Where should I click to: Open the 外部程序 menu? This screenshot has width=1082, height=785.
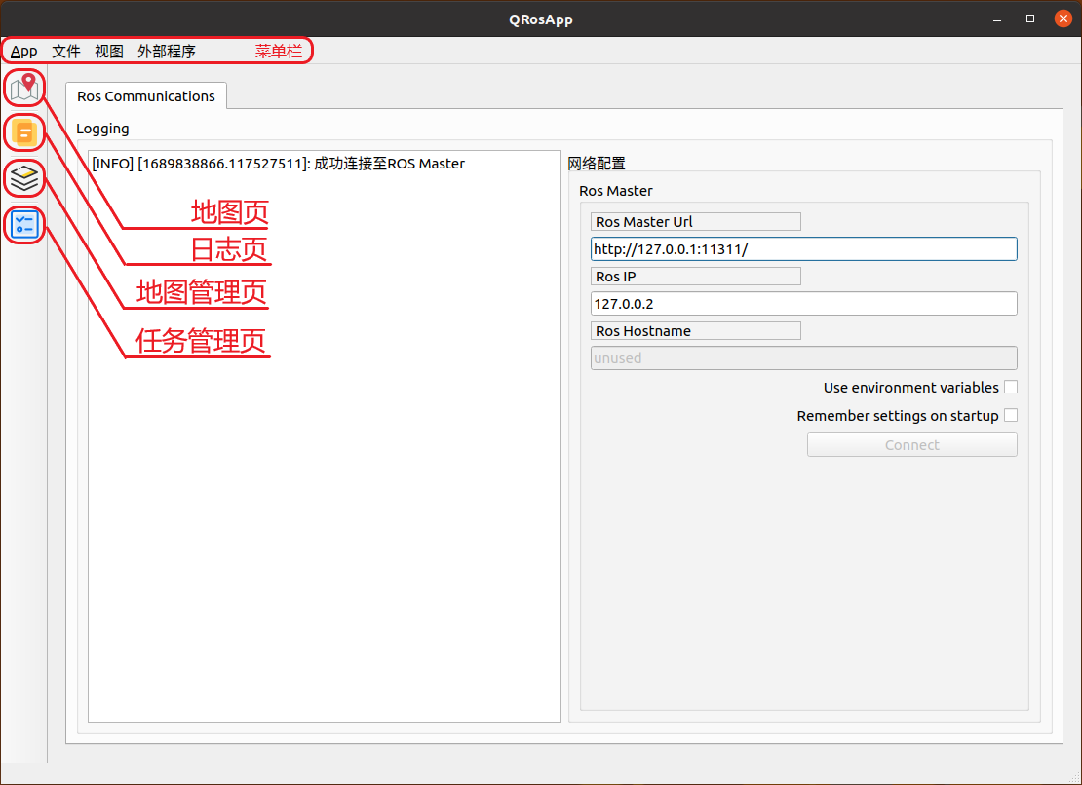point(167,51)
